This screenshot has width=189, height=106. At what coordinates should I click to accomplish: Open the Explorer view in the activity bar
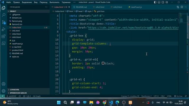click(x=4, y=8)
